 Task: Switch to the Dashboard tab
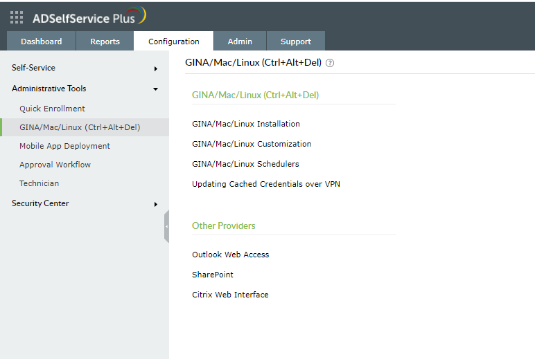point(41,42)
